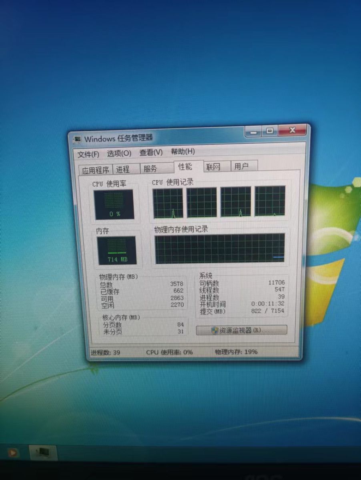
Task: Maximize the Task Manager window
Action: [270, 131]
